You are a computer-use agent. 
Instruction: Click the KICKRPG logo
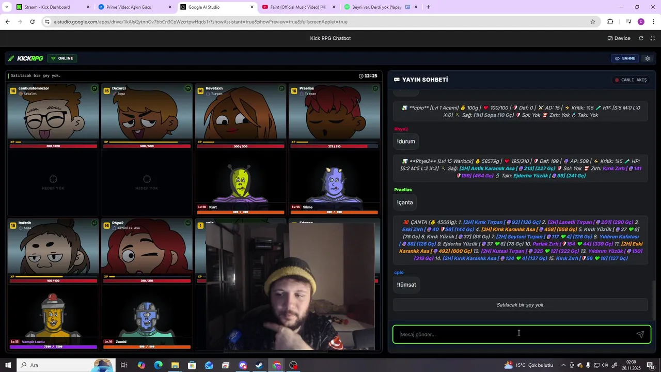[26, 58]
